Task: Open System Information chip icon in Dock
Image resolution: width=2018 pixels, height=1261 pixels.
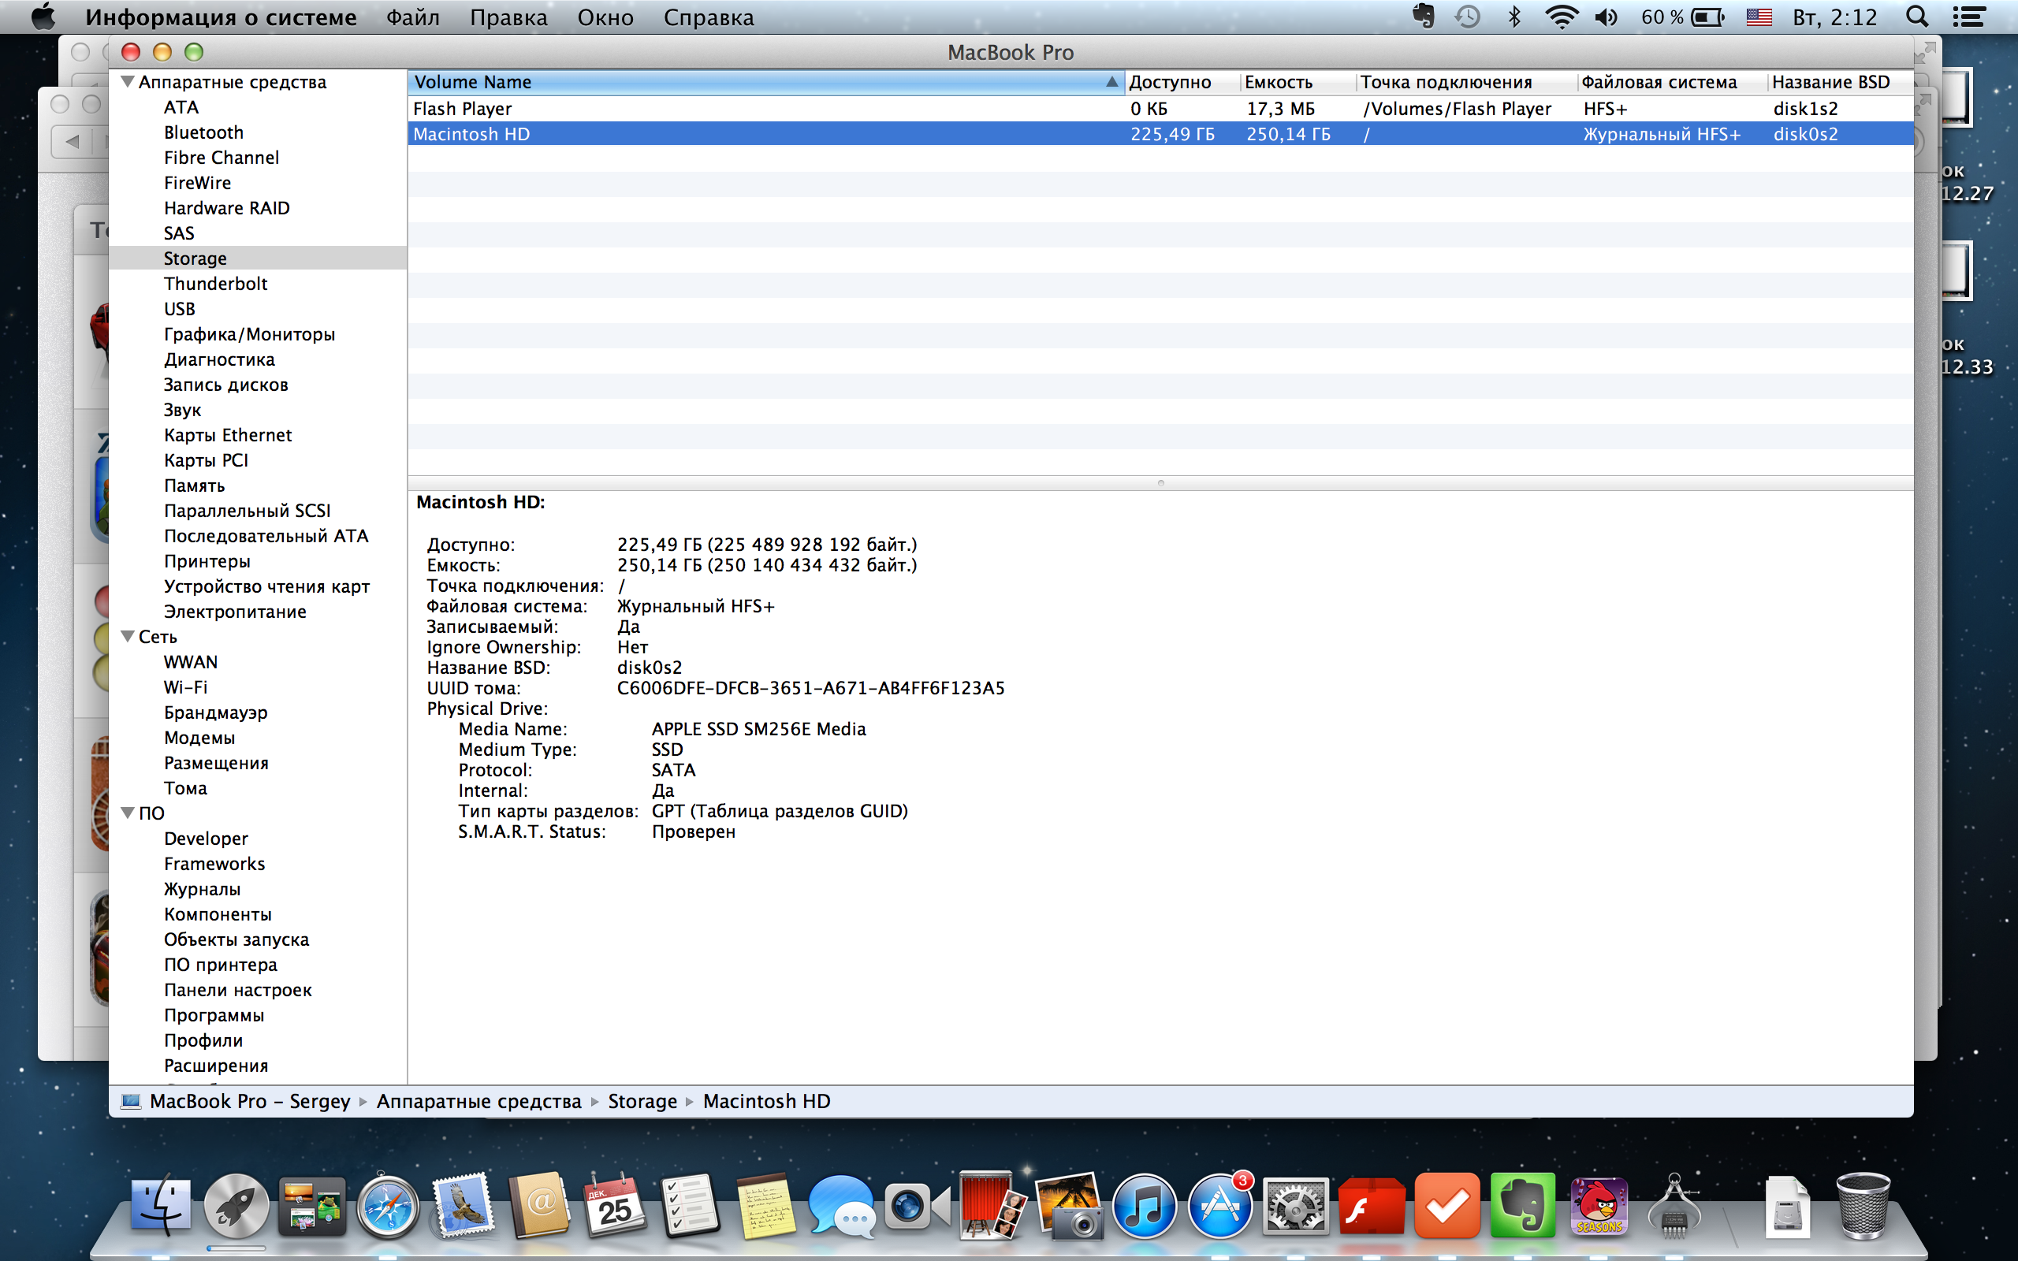Action: (1674, 1206)
